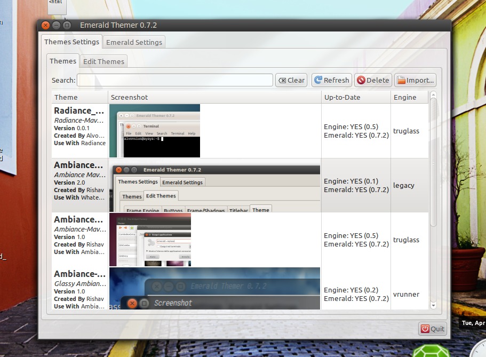The image size is (486, 357).
Task: Select the Themes sub-tab
Action: point(63,61)
